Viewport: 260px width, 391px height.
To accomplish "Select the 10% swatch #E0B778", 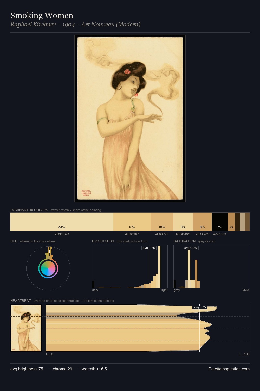I will point(162,222).
